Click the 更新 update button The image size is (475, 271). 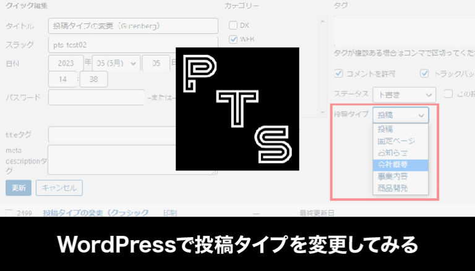tap(19, 188)
